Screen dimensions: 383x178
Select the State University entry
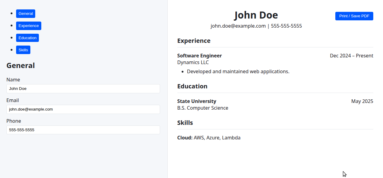pyautogui.click(x=197, y=101)
